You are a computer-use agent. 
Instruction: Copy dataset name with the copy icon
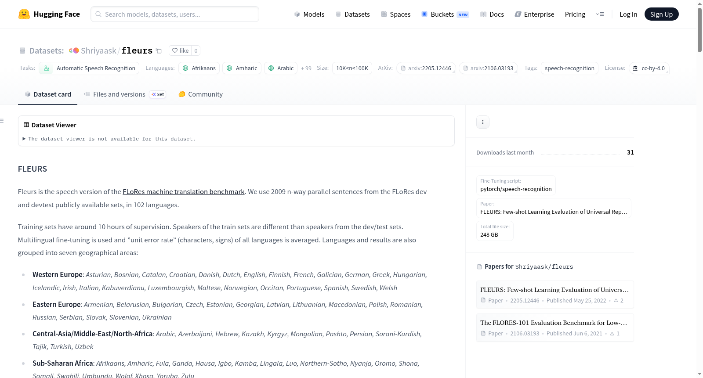click(x=159, y=51)
